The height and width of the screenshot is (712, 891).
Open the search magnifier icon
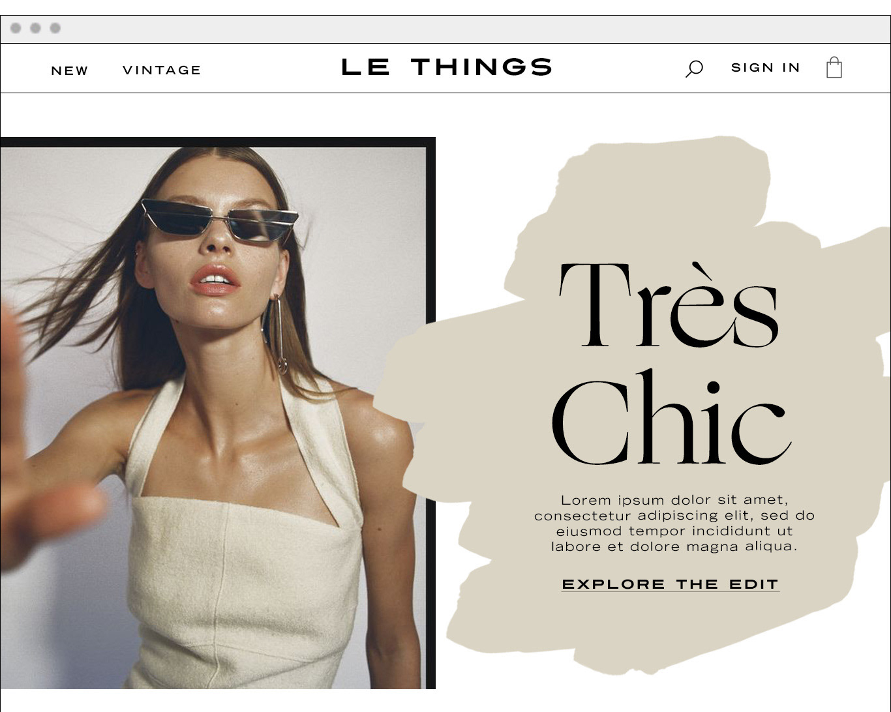694,68
